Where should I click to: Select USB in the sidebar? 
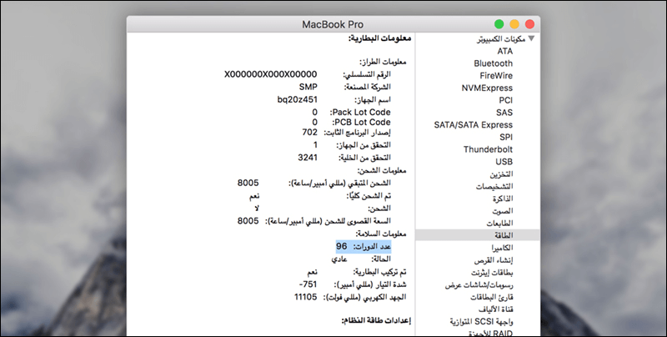tap(504, 162)
